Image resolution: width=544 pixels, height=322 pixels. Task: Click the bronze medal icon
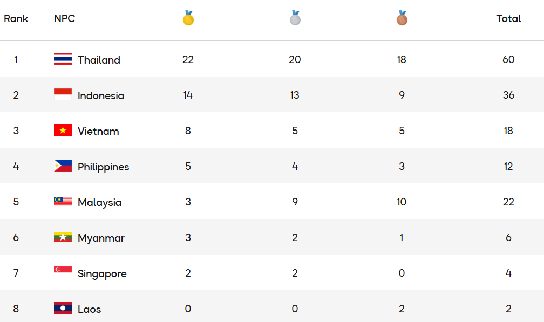coord(402,18)
